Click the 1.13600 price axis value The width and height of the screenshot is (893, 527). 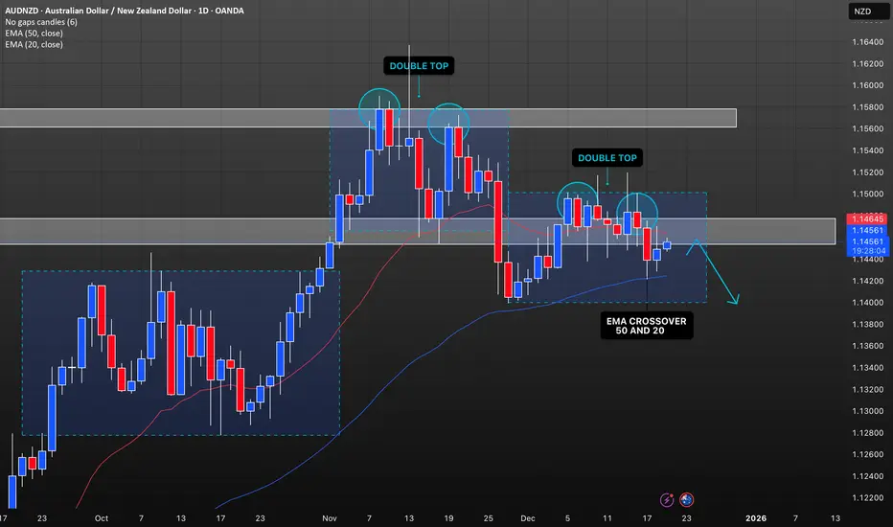(867, 346)
